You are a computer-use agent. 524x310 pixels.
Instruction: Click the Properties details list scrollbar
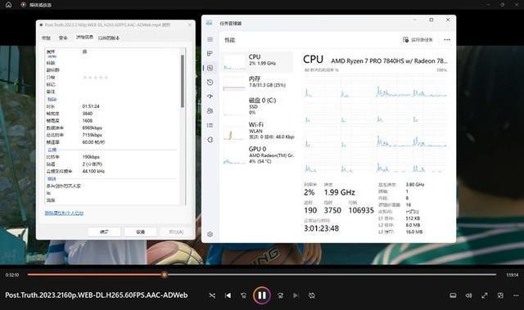pyautogui.click(x=183, y=81)
